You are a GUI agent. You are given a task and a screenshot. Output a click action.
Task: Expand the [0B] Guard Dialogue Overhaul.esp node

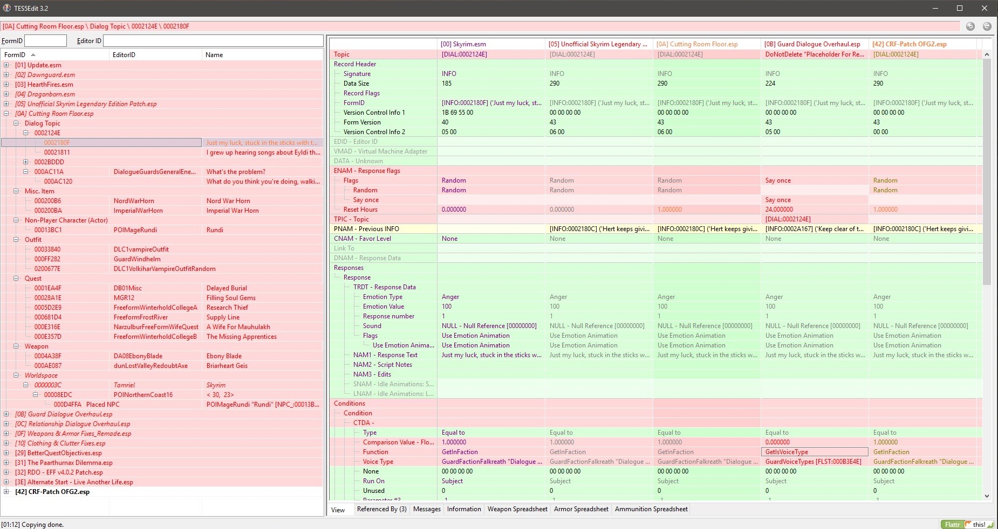(x=6, y=414)
